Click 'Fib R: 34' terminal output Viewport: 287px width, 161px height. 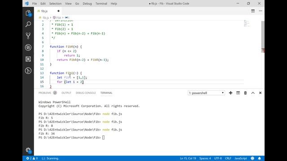click(x=47, y=133)
